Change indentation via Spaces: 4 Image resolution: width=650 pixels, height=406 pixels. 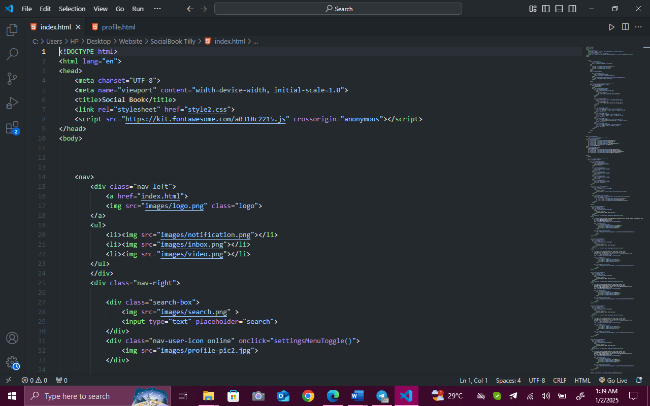tap(508, 380)
